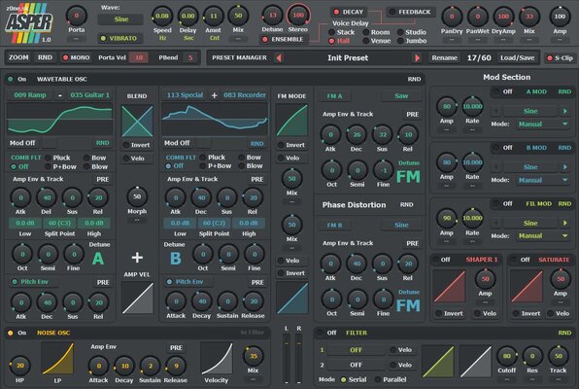The image size is (579, 389).
Task: Go to previous preset with left red arrow
Action: pos(279,58)
